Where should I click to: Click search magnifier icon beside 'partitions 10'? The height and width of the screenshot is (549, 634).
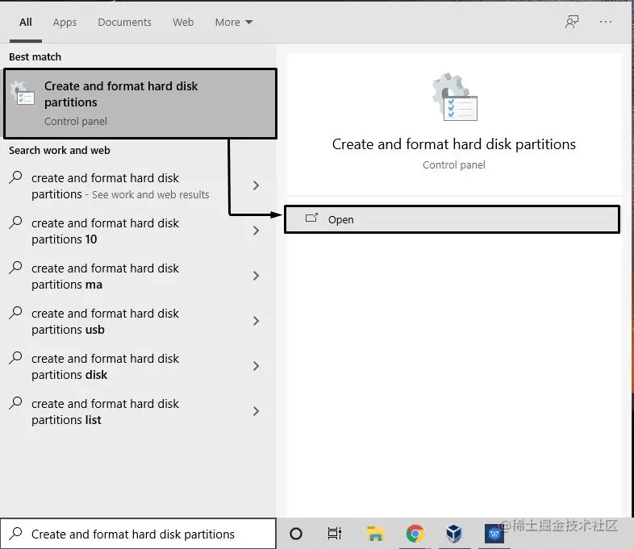coord(15,223)
